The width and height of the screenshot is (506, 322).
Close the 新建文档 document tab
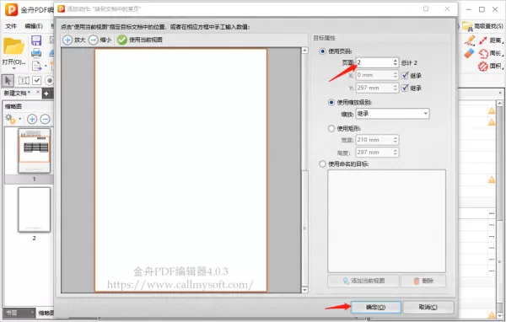(x=38, y=92)
